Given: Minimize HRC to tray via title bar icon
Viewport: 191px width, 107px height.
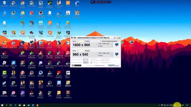Looking at the screenshot, I should pyautogui.click(x=117, y=38).
